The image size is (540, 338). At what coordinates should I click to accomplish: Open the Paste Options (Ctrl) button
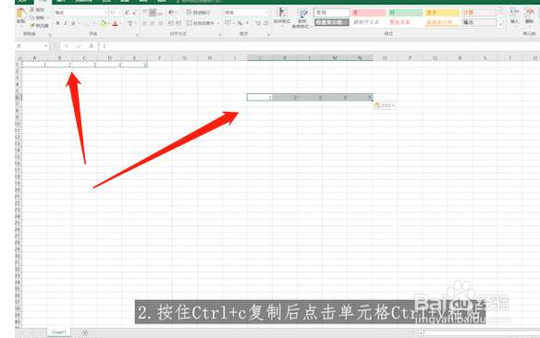tap(384, 105)
